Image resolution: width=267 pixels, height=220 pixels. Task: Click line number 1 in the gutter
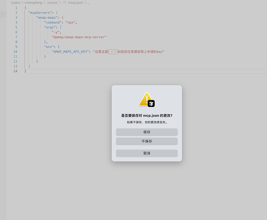16,8
